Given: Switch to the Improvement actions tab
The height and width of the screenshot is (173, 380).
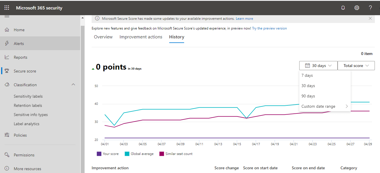Looking at the screenshot, I should click(x=141, y=37).
